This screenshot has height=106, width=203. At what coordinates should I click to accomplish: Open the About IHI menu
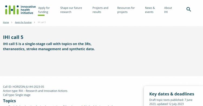click(168, 10)
